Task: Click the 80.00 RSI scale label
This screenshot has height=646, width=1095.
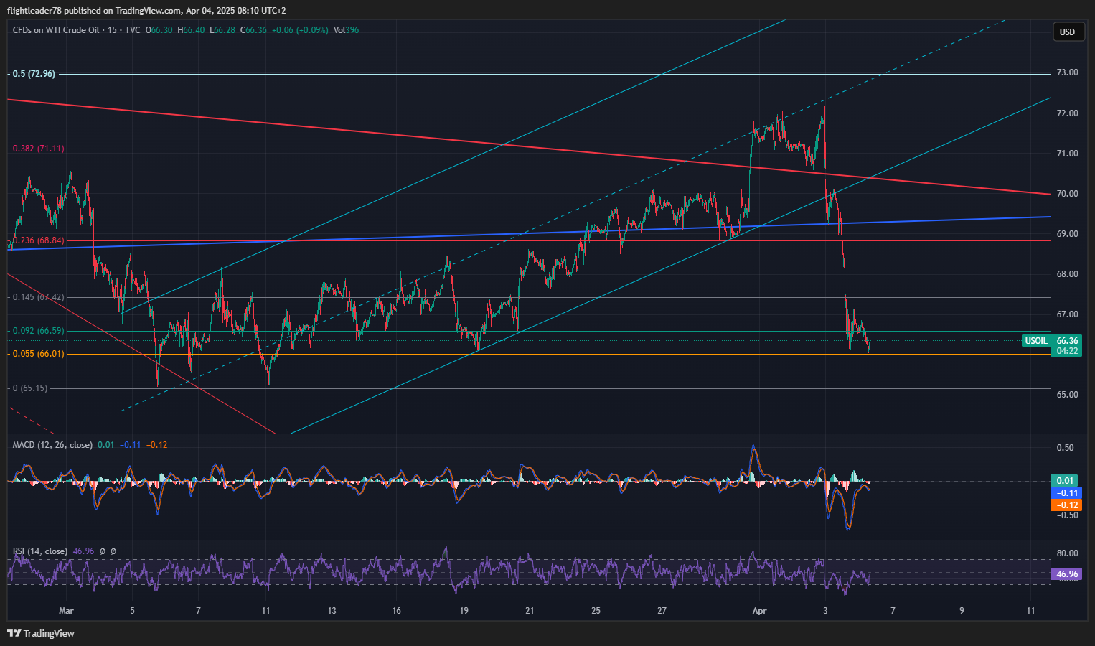Action: click(1067, 553)
